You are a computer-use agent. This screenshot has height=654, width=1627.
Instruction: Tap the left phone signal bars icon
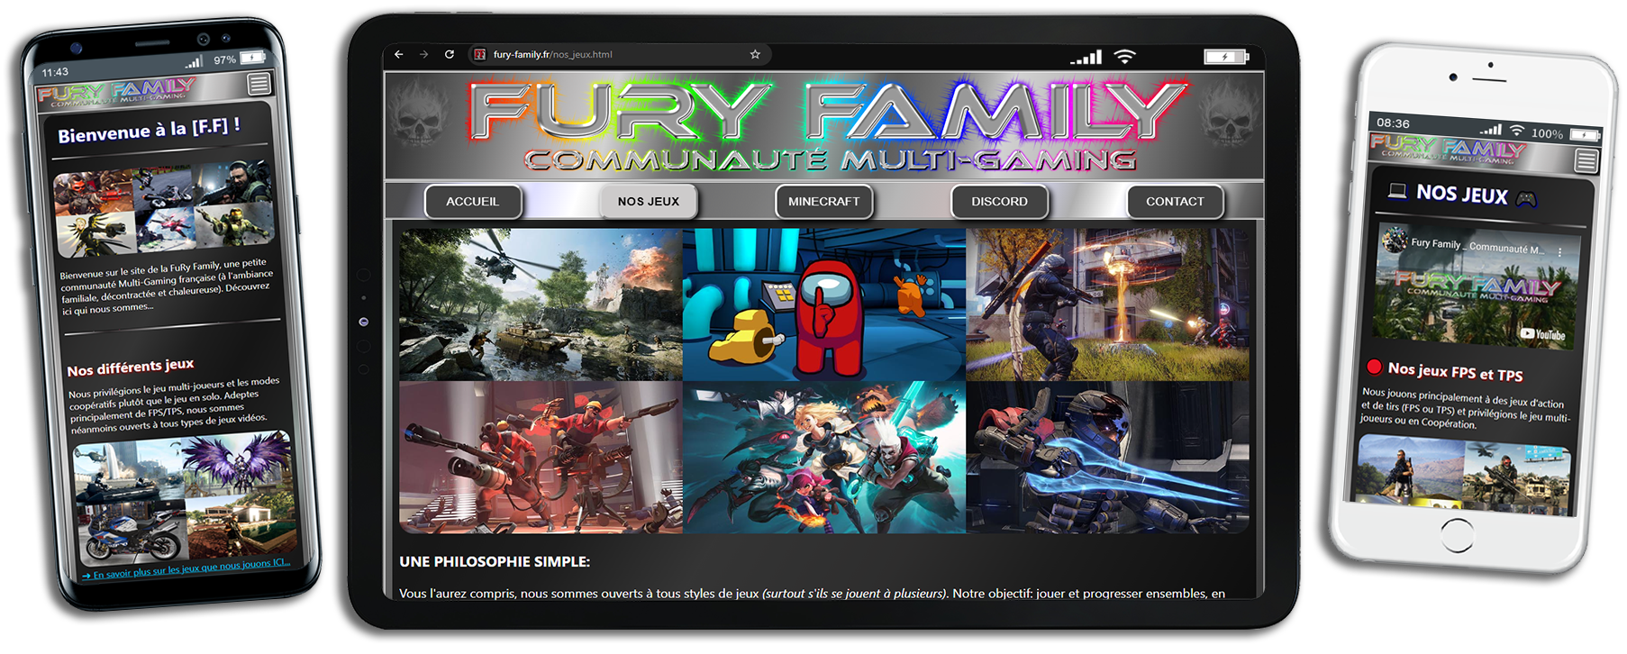[x=195, y=62]
